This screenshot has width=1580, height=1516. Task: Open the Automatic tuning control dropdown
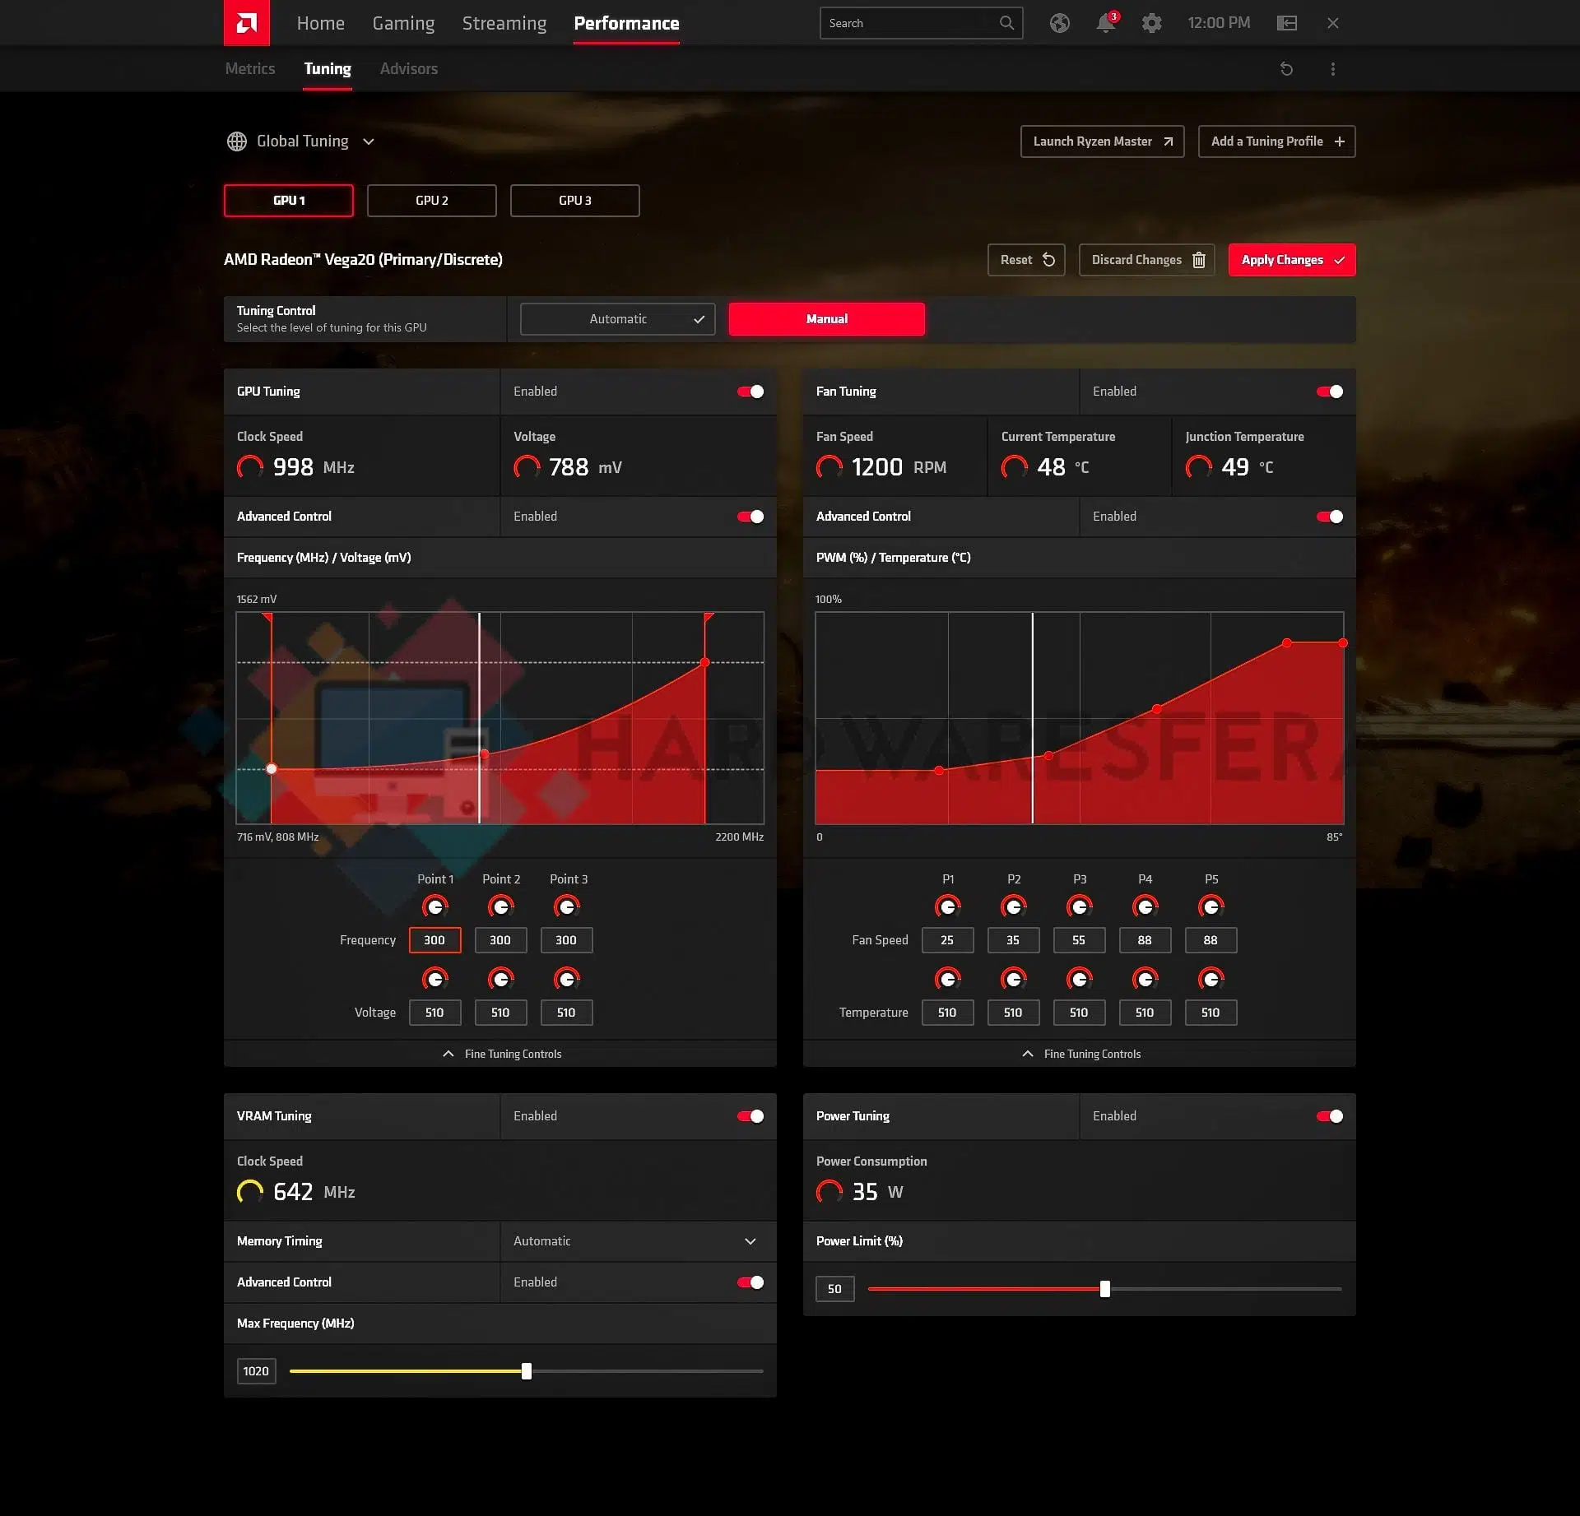point(617,319)
